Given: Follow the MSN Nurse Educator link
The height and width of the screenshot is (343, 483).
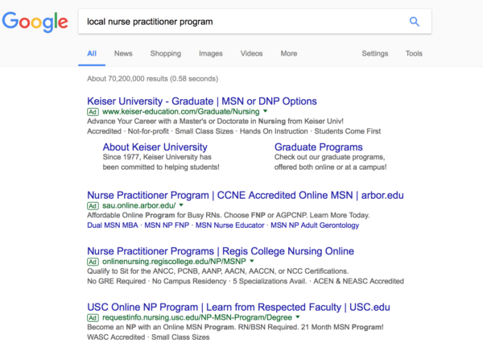Looking at the screenshot, I should coord(229,225).
